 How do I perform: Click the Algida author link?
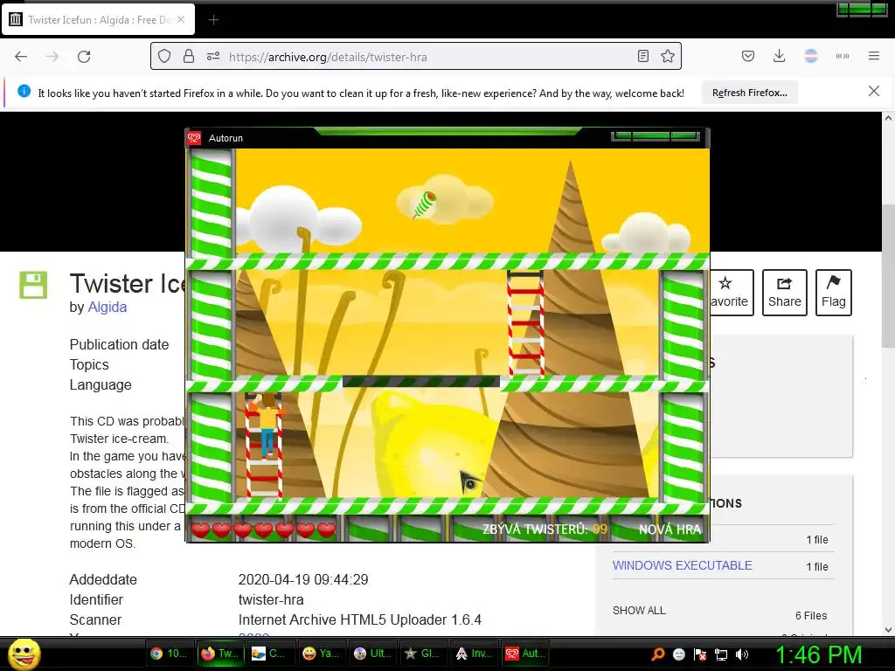(x=108, y=307)
